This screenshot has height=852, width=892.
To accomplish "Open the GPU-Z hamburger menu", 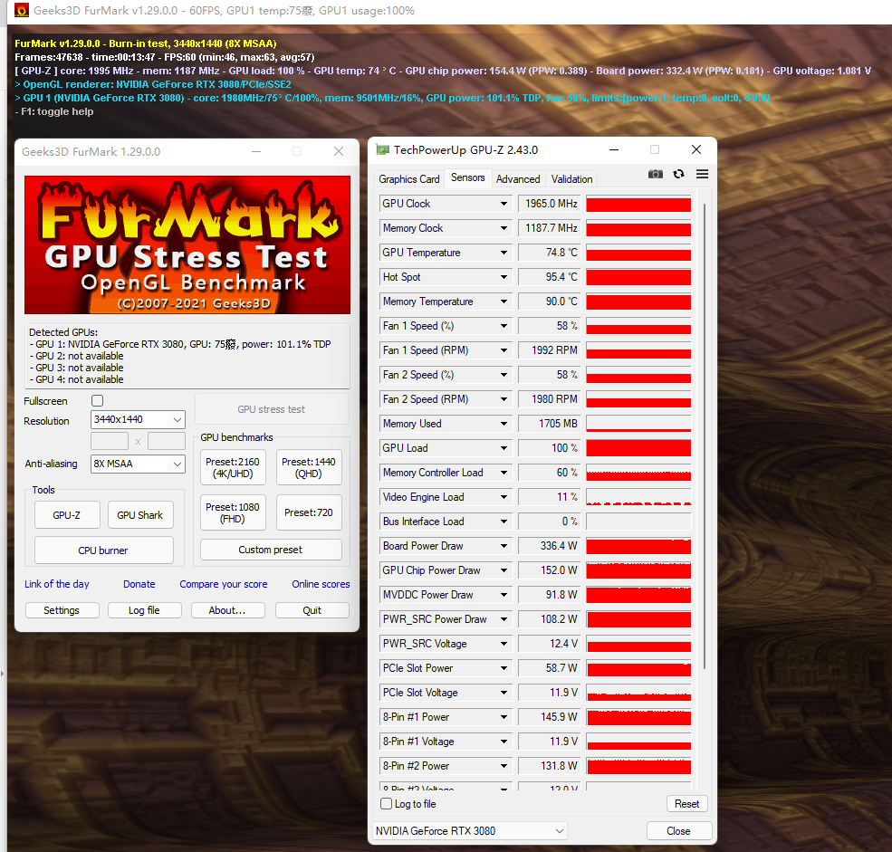I will tap(702, 174).
